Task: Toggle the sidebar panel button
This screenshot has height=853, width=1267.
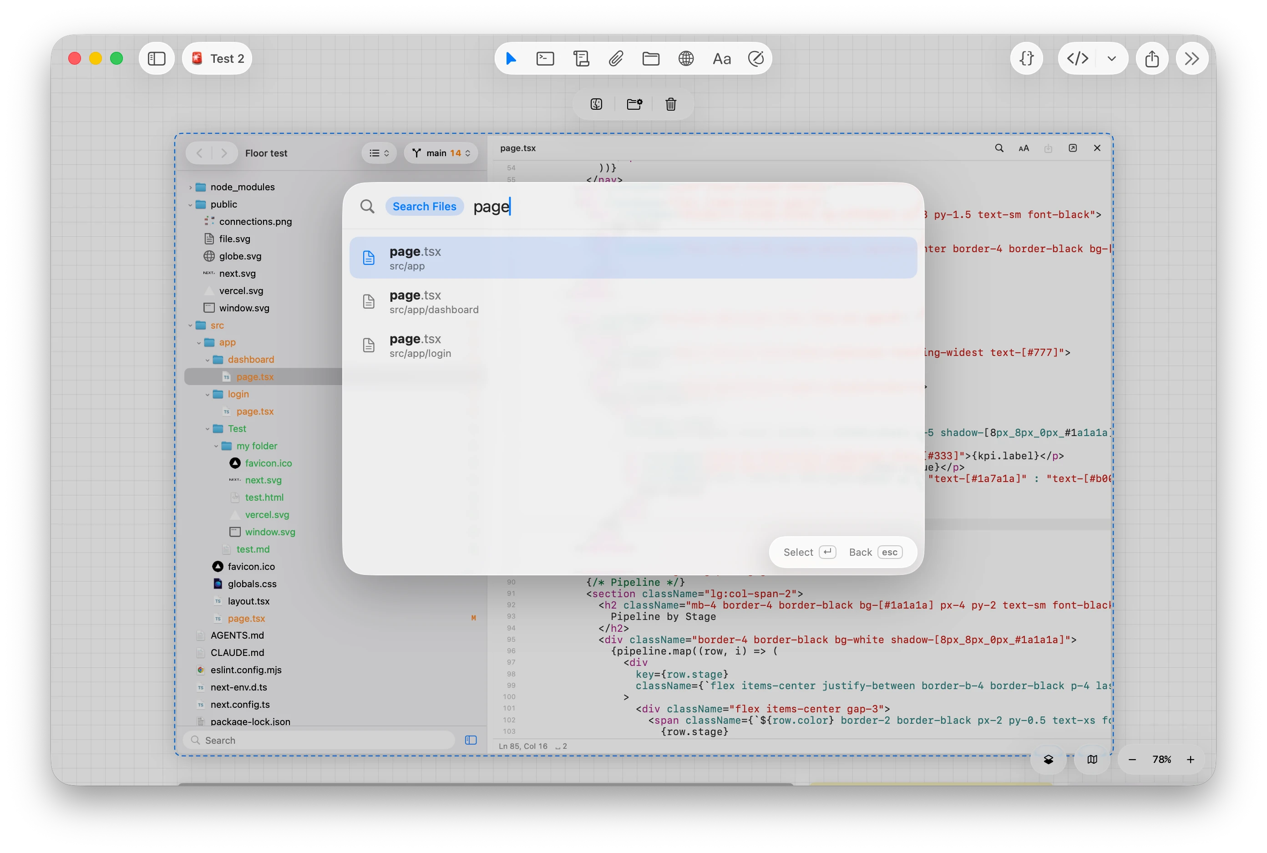Action: pos(156,58)
